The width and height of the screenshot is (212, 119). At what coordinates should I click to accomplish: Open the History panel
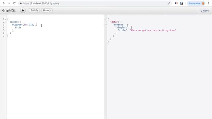tap(47, 10)
